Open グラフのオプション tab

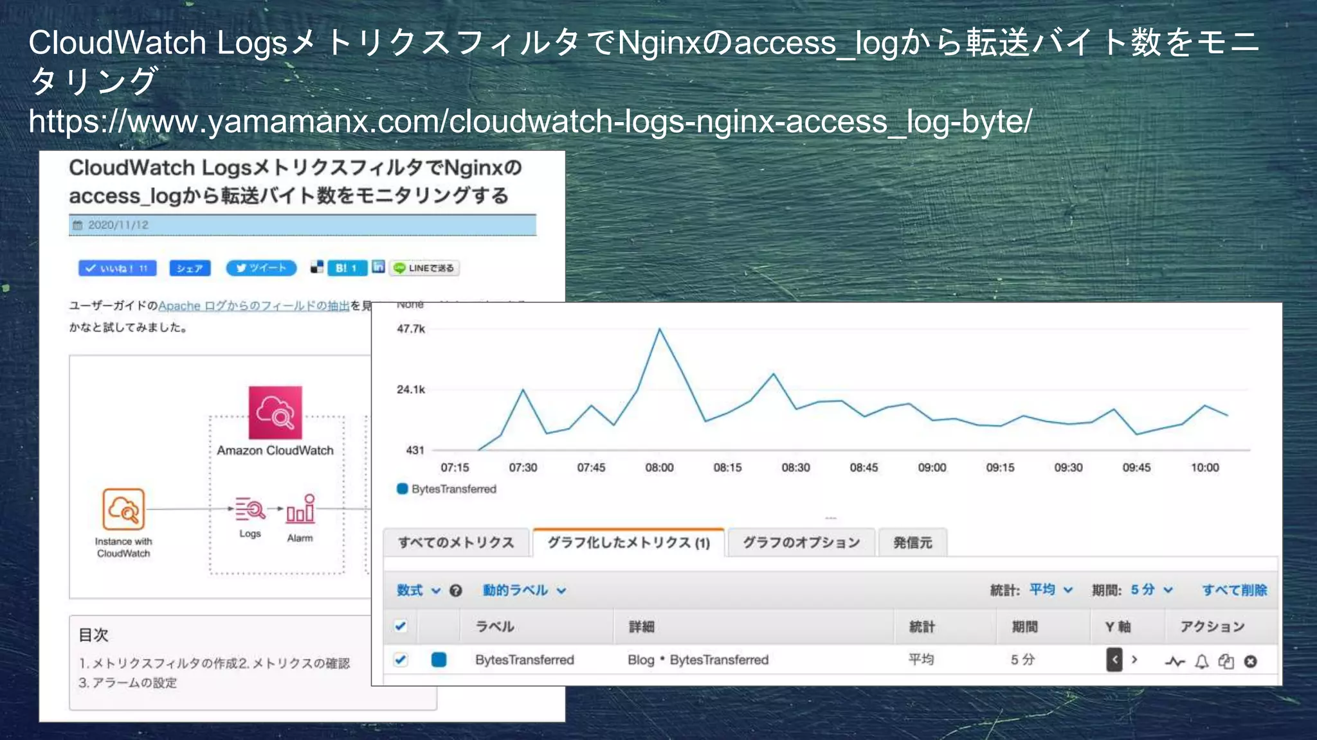point(801,543)
